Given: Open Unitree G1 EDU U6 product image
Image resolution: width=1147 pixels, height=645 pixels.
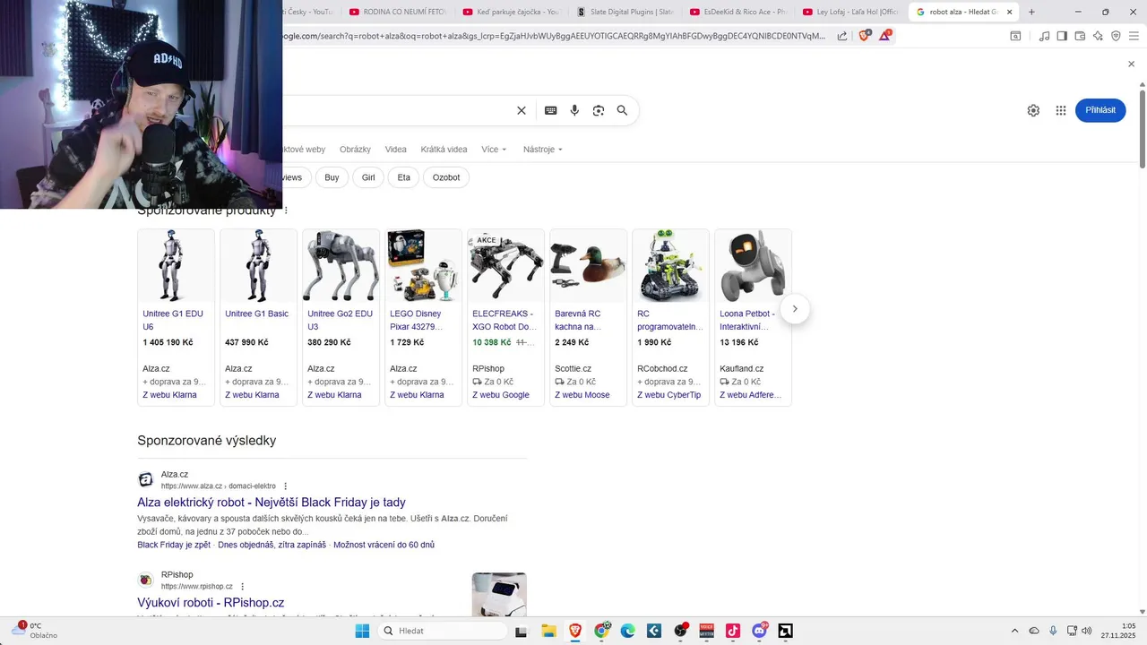Looking at the screenshot, I should (x=176, y=266).
